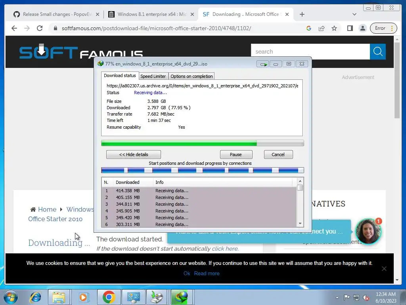The width and height of the screenshot is (406, 305).
Task: Dismiss the cookie banner with X
Action: coord(384,269)
